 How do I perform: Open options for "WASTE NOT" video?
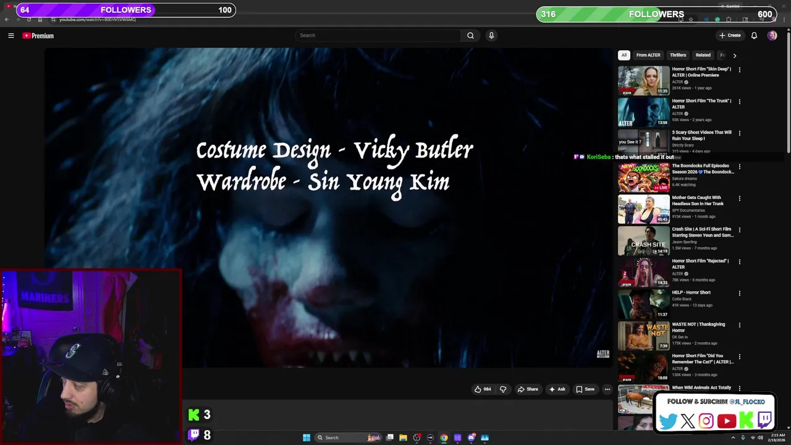click(x=739, y=325)
